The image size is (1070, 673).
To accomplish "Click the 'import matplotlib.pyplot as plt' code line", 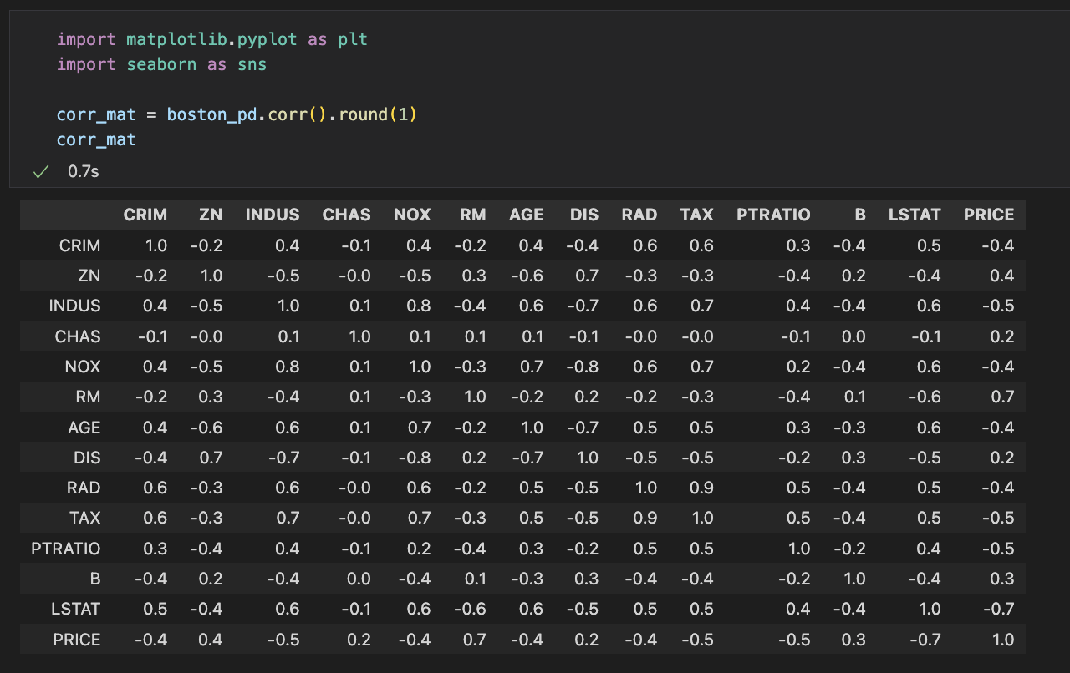I will [x=212, y=39].
